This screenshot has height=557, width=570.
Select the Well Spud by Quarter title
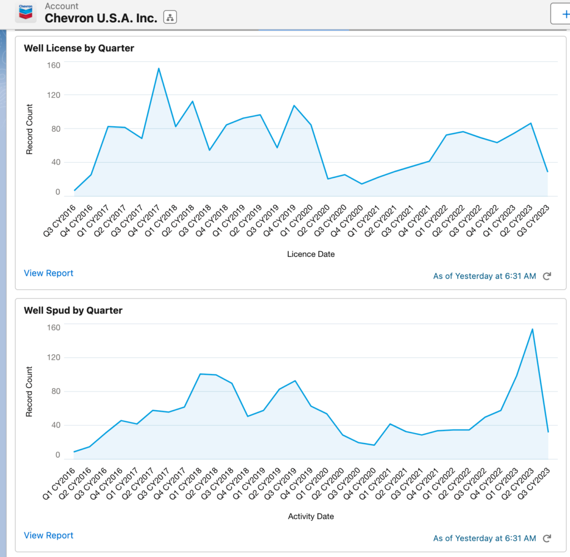[x=73, y=310]
